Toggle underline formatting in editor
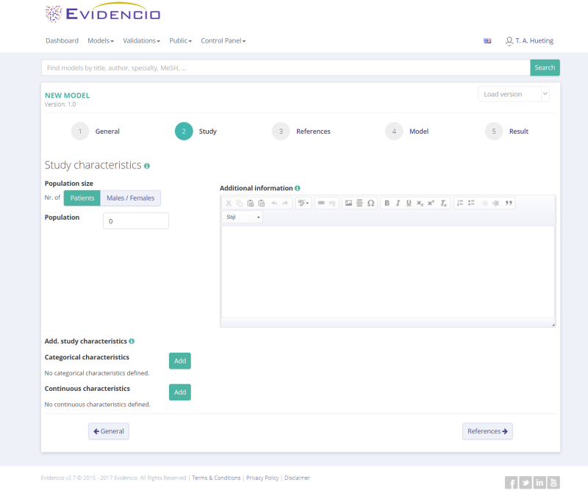The width and height of the screenshot is (588, 490). click(x=409, y=203)
